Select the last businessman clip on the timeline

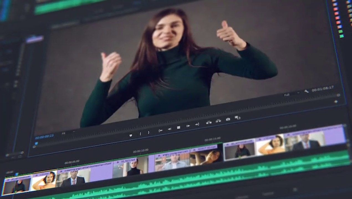point(315,138)
